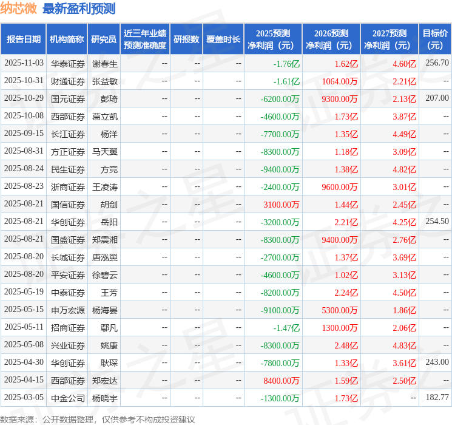Open the 华泰证券 institution entry

[x=67, y=63]
